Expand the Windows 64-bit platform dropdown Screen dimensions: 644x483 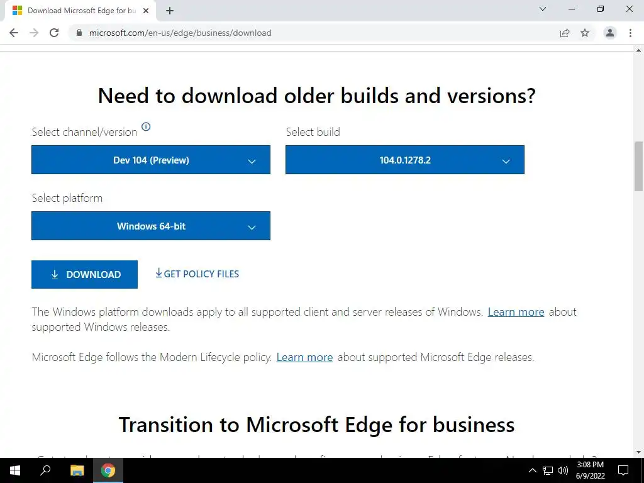point(151,226)
